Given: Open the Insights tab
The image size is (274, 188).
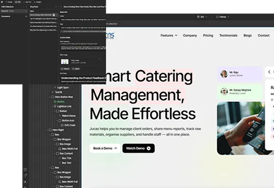Looking at the screenshot, I should pyautogui.click(x=38, y=2).
